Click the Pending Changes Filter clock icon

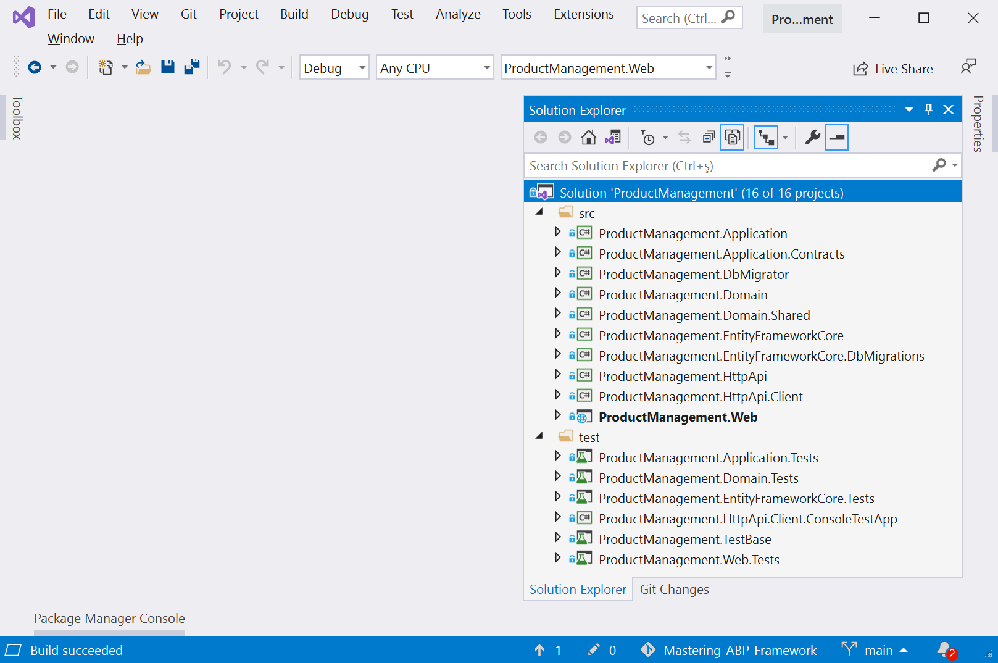point(647,137)
